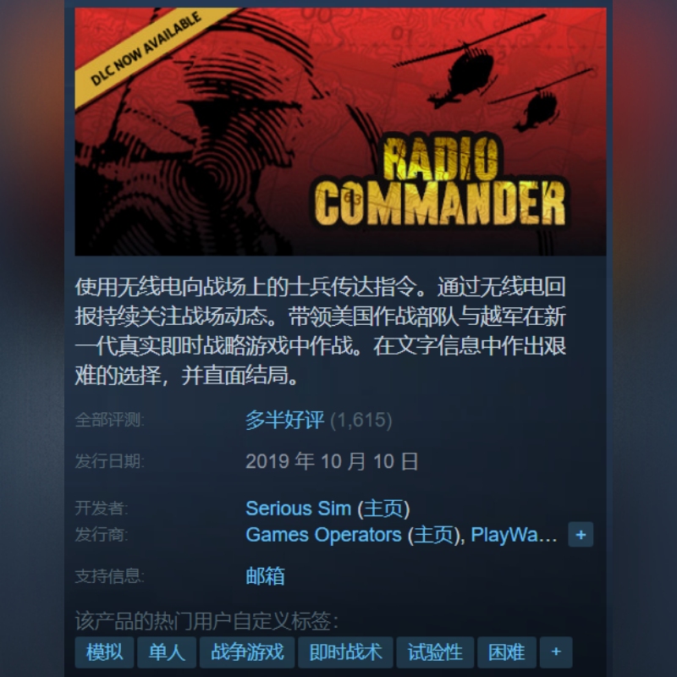Click the Radio Commander logo title
Viewport: 677px width, 677px height.
point(440,181)
